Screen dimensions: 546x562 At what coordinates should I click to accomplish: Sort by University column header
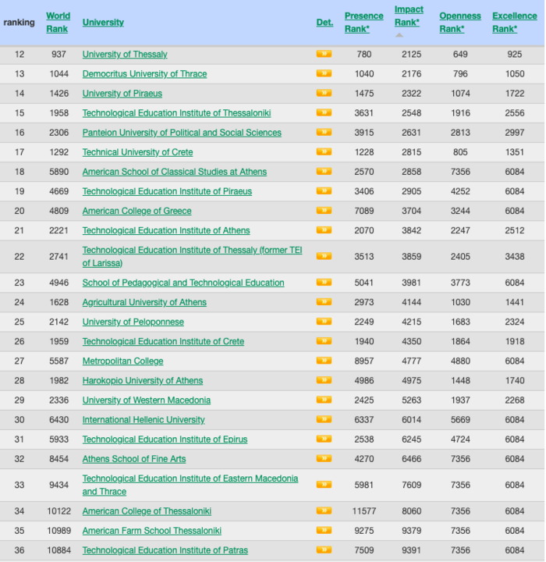pos(103,22)
